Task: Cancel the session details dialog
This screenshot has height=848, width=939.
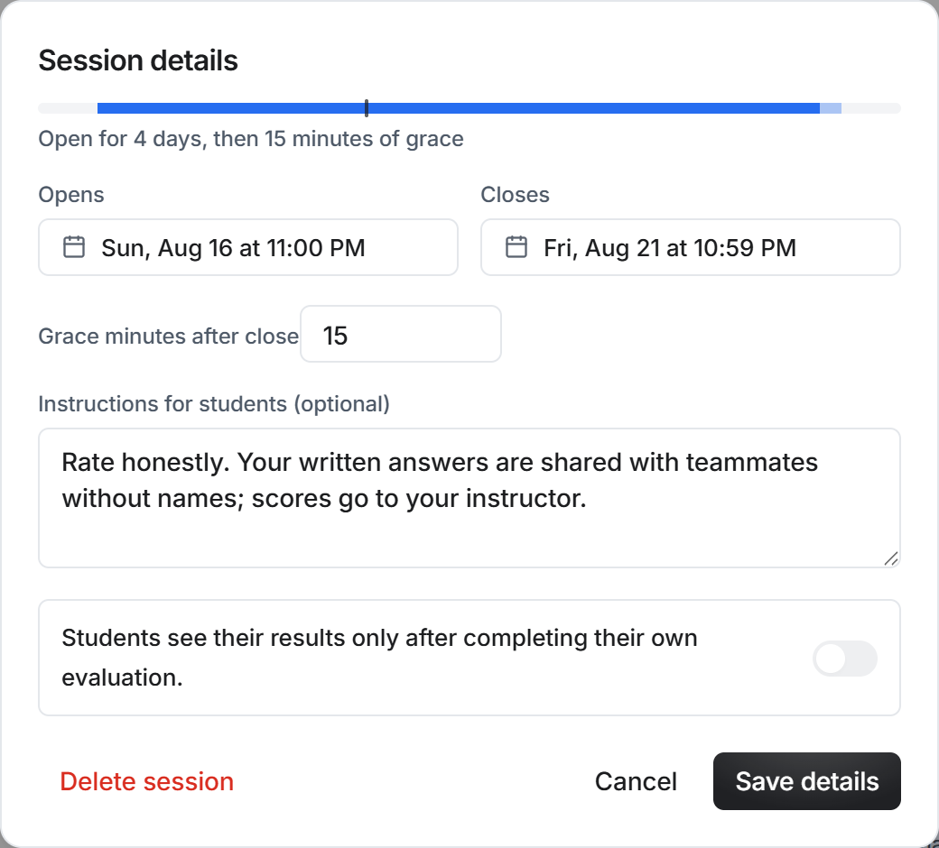Action: (636, 781)
